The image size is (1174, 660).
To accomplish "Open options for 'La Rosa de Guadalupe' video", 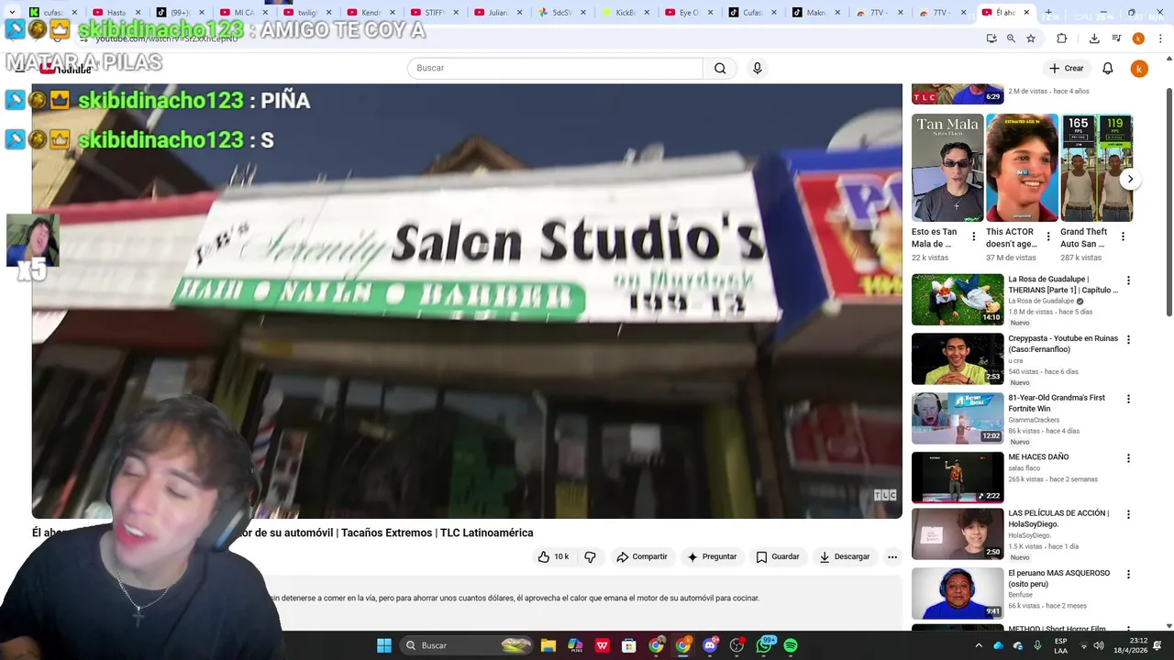I will pos(1128,280).
